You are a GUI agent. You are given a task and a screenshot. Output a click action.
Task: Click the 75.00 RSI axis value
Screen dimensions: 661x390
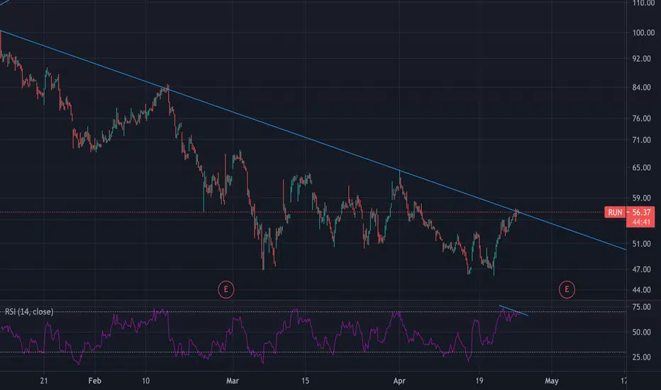(642, 307)
